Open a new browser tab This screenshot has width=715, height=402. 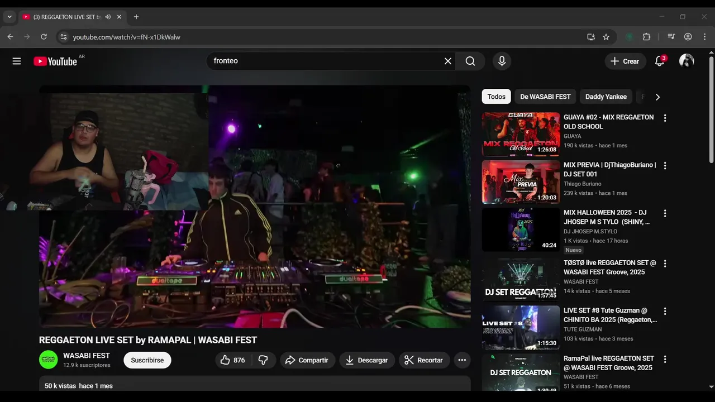136,17
